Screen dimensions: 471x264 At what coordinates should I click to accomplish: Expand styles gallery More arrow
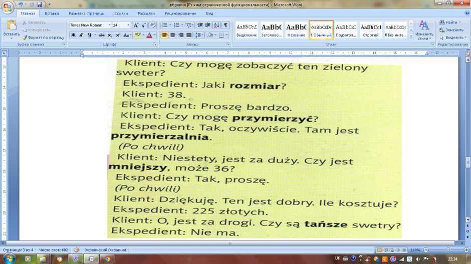click(411, 36)
